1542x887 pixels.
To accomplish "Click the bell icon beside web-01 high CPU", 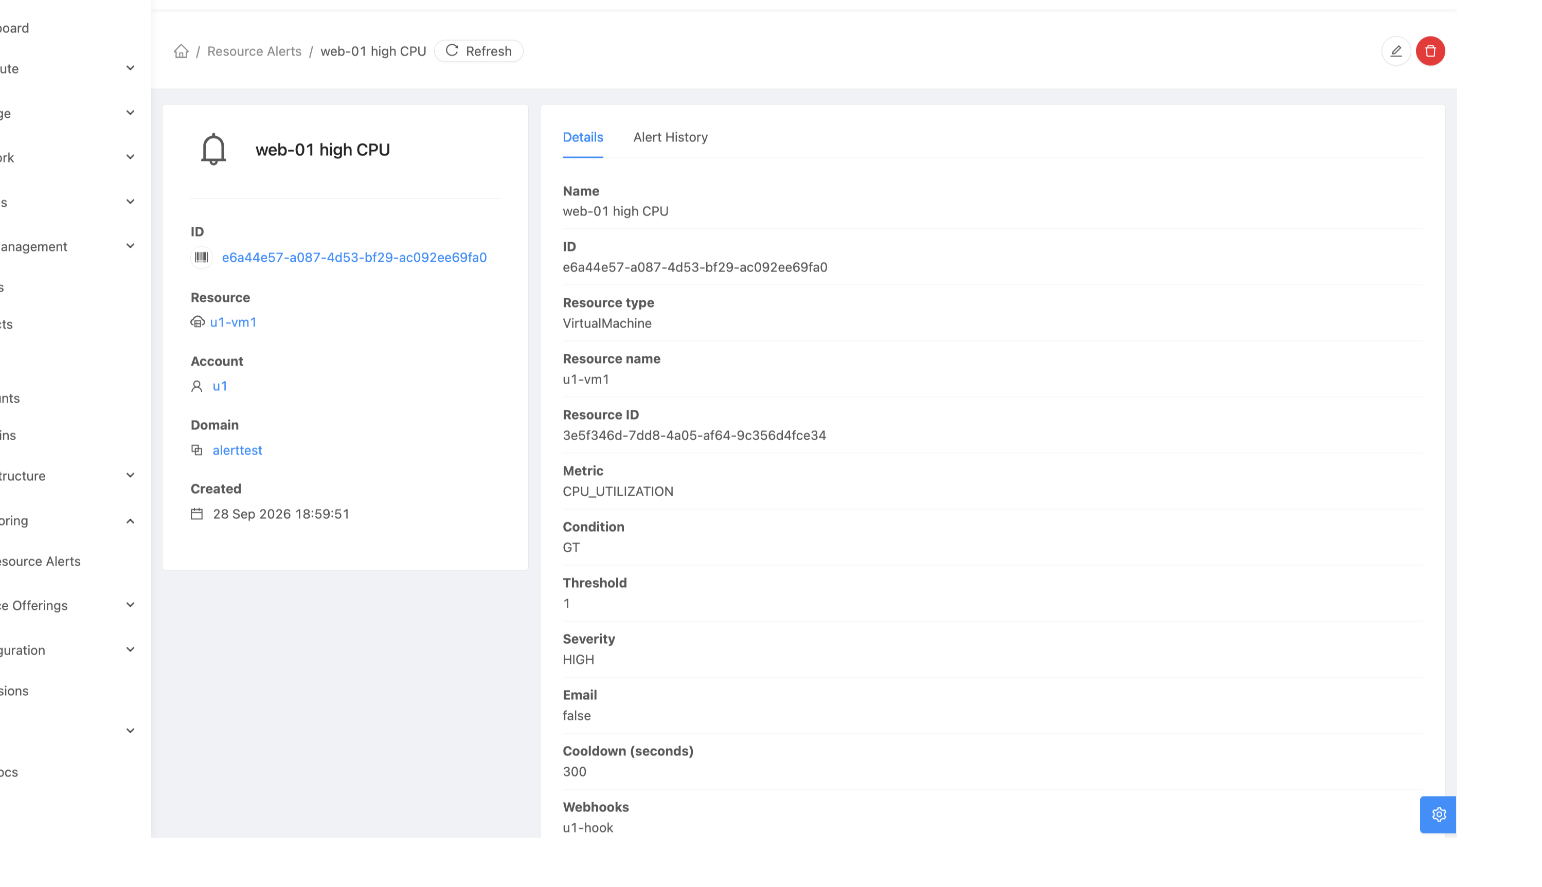I will point(213,149).
